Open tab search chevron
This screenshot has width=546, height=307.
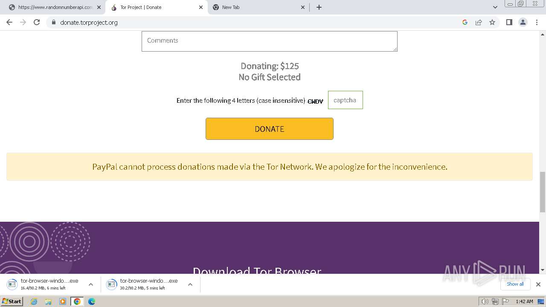pos(495,7)
